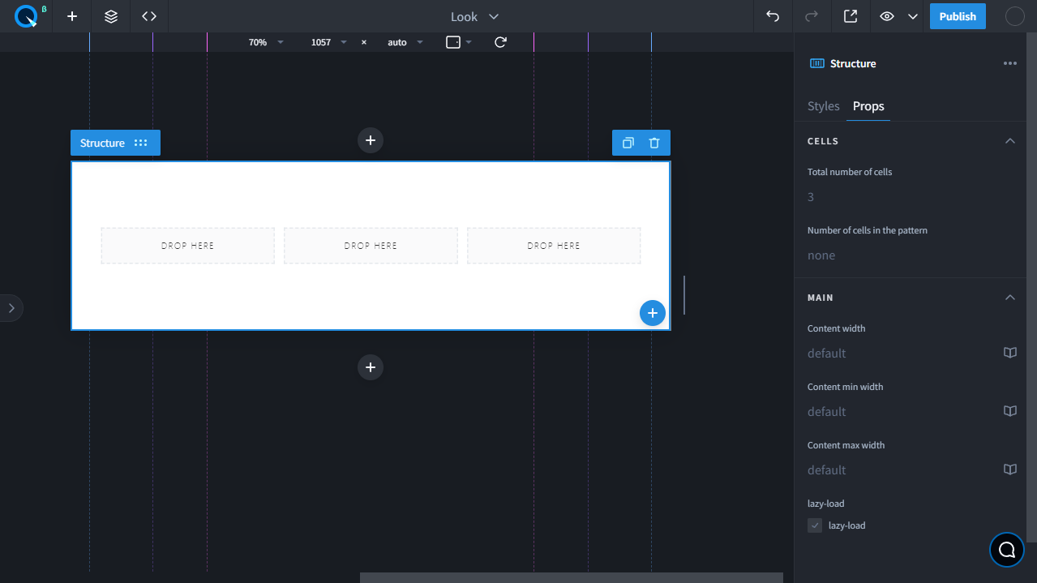The height and width of the screenshot is (583, 1037).
Task: Open the 70% zoom dropdown
Action: pos(266,42)
